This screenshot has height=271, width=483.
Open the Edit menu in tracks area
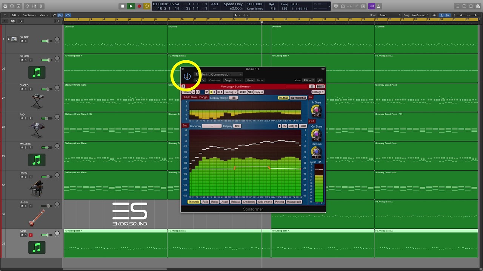click(15, 15)
